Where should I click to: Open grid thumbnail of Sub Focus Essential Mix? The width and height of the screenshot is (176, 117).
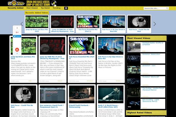pyautogui.click(x=82, y=46)
